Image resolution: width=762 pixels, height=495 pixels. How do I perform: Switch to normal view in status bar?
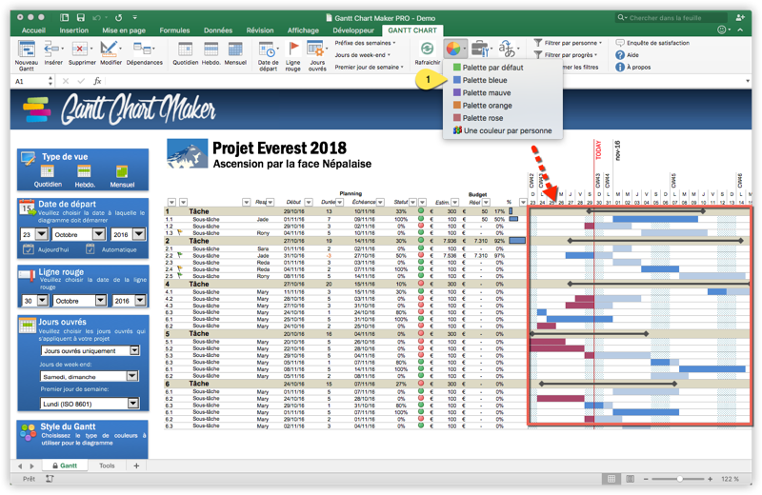point(612,479)
